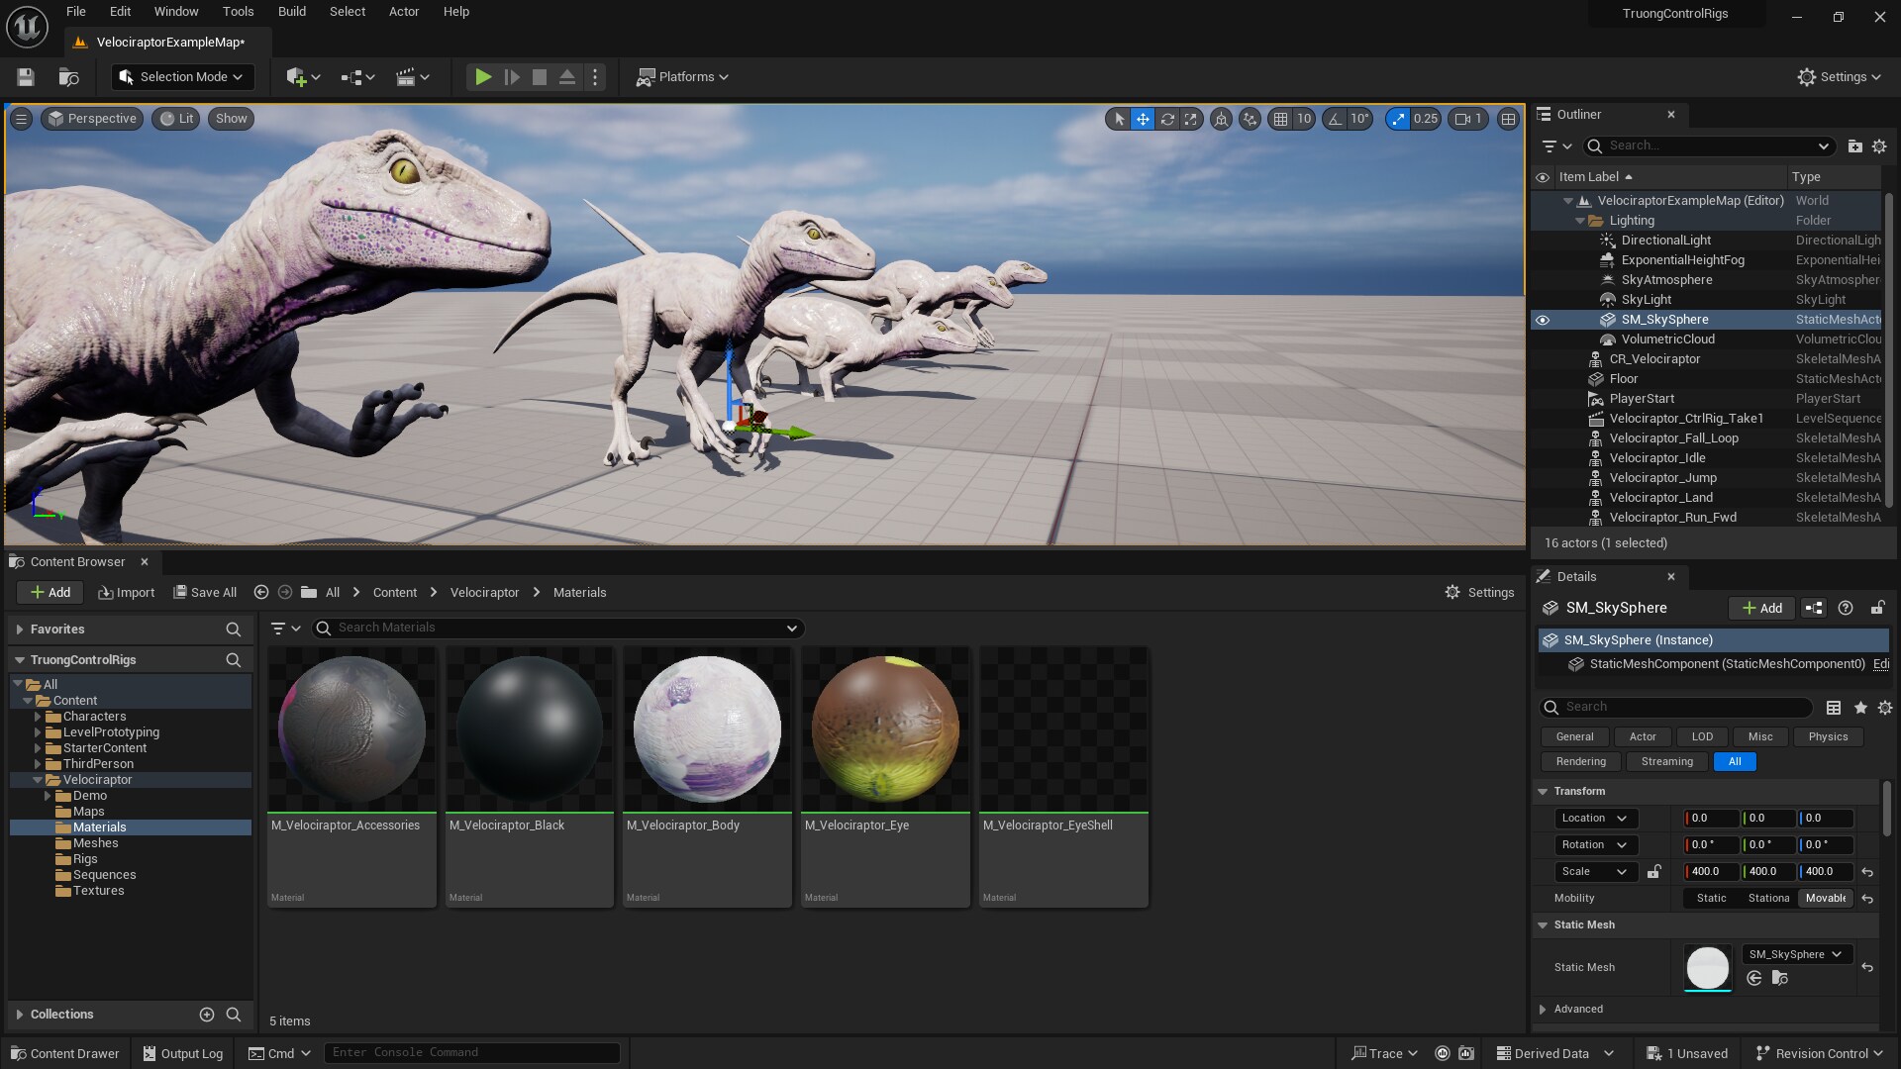Expand the Advanced section in Details
This screenshot has height=1069, width=1901.
[x=1543, y=1009]
